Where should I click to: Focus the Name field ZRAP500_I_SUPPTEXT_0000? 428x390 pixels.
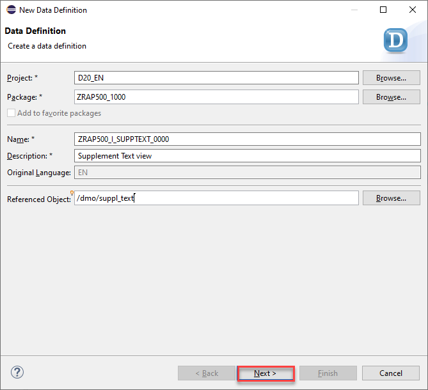[x=248, y=139]
